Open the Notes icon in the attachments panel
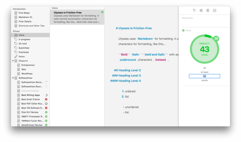This screenshot has height=142, width=241. [208, 11]
